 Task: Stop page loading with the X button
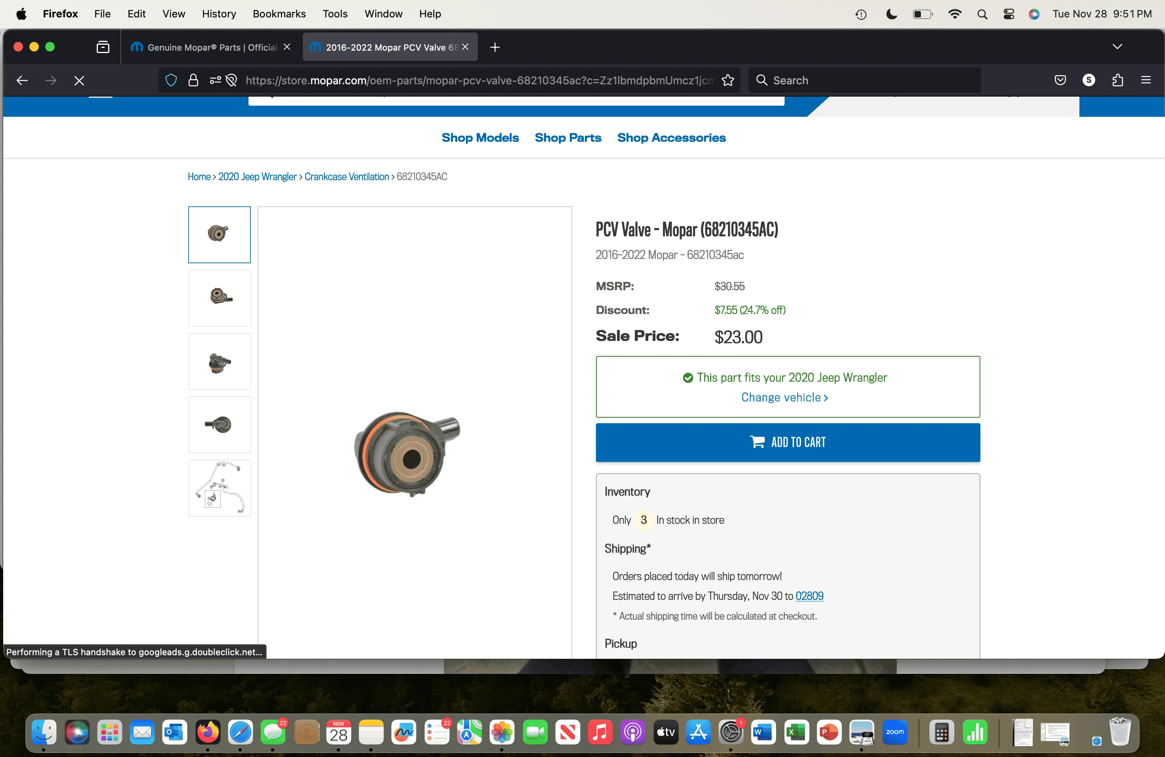79,80
